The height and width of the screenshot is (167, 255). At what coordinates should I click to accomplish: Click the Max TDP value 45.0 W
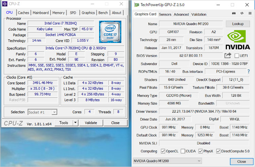tap(87, 29)
